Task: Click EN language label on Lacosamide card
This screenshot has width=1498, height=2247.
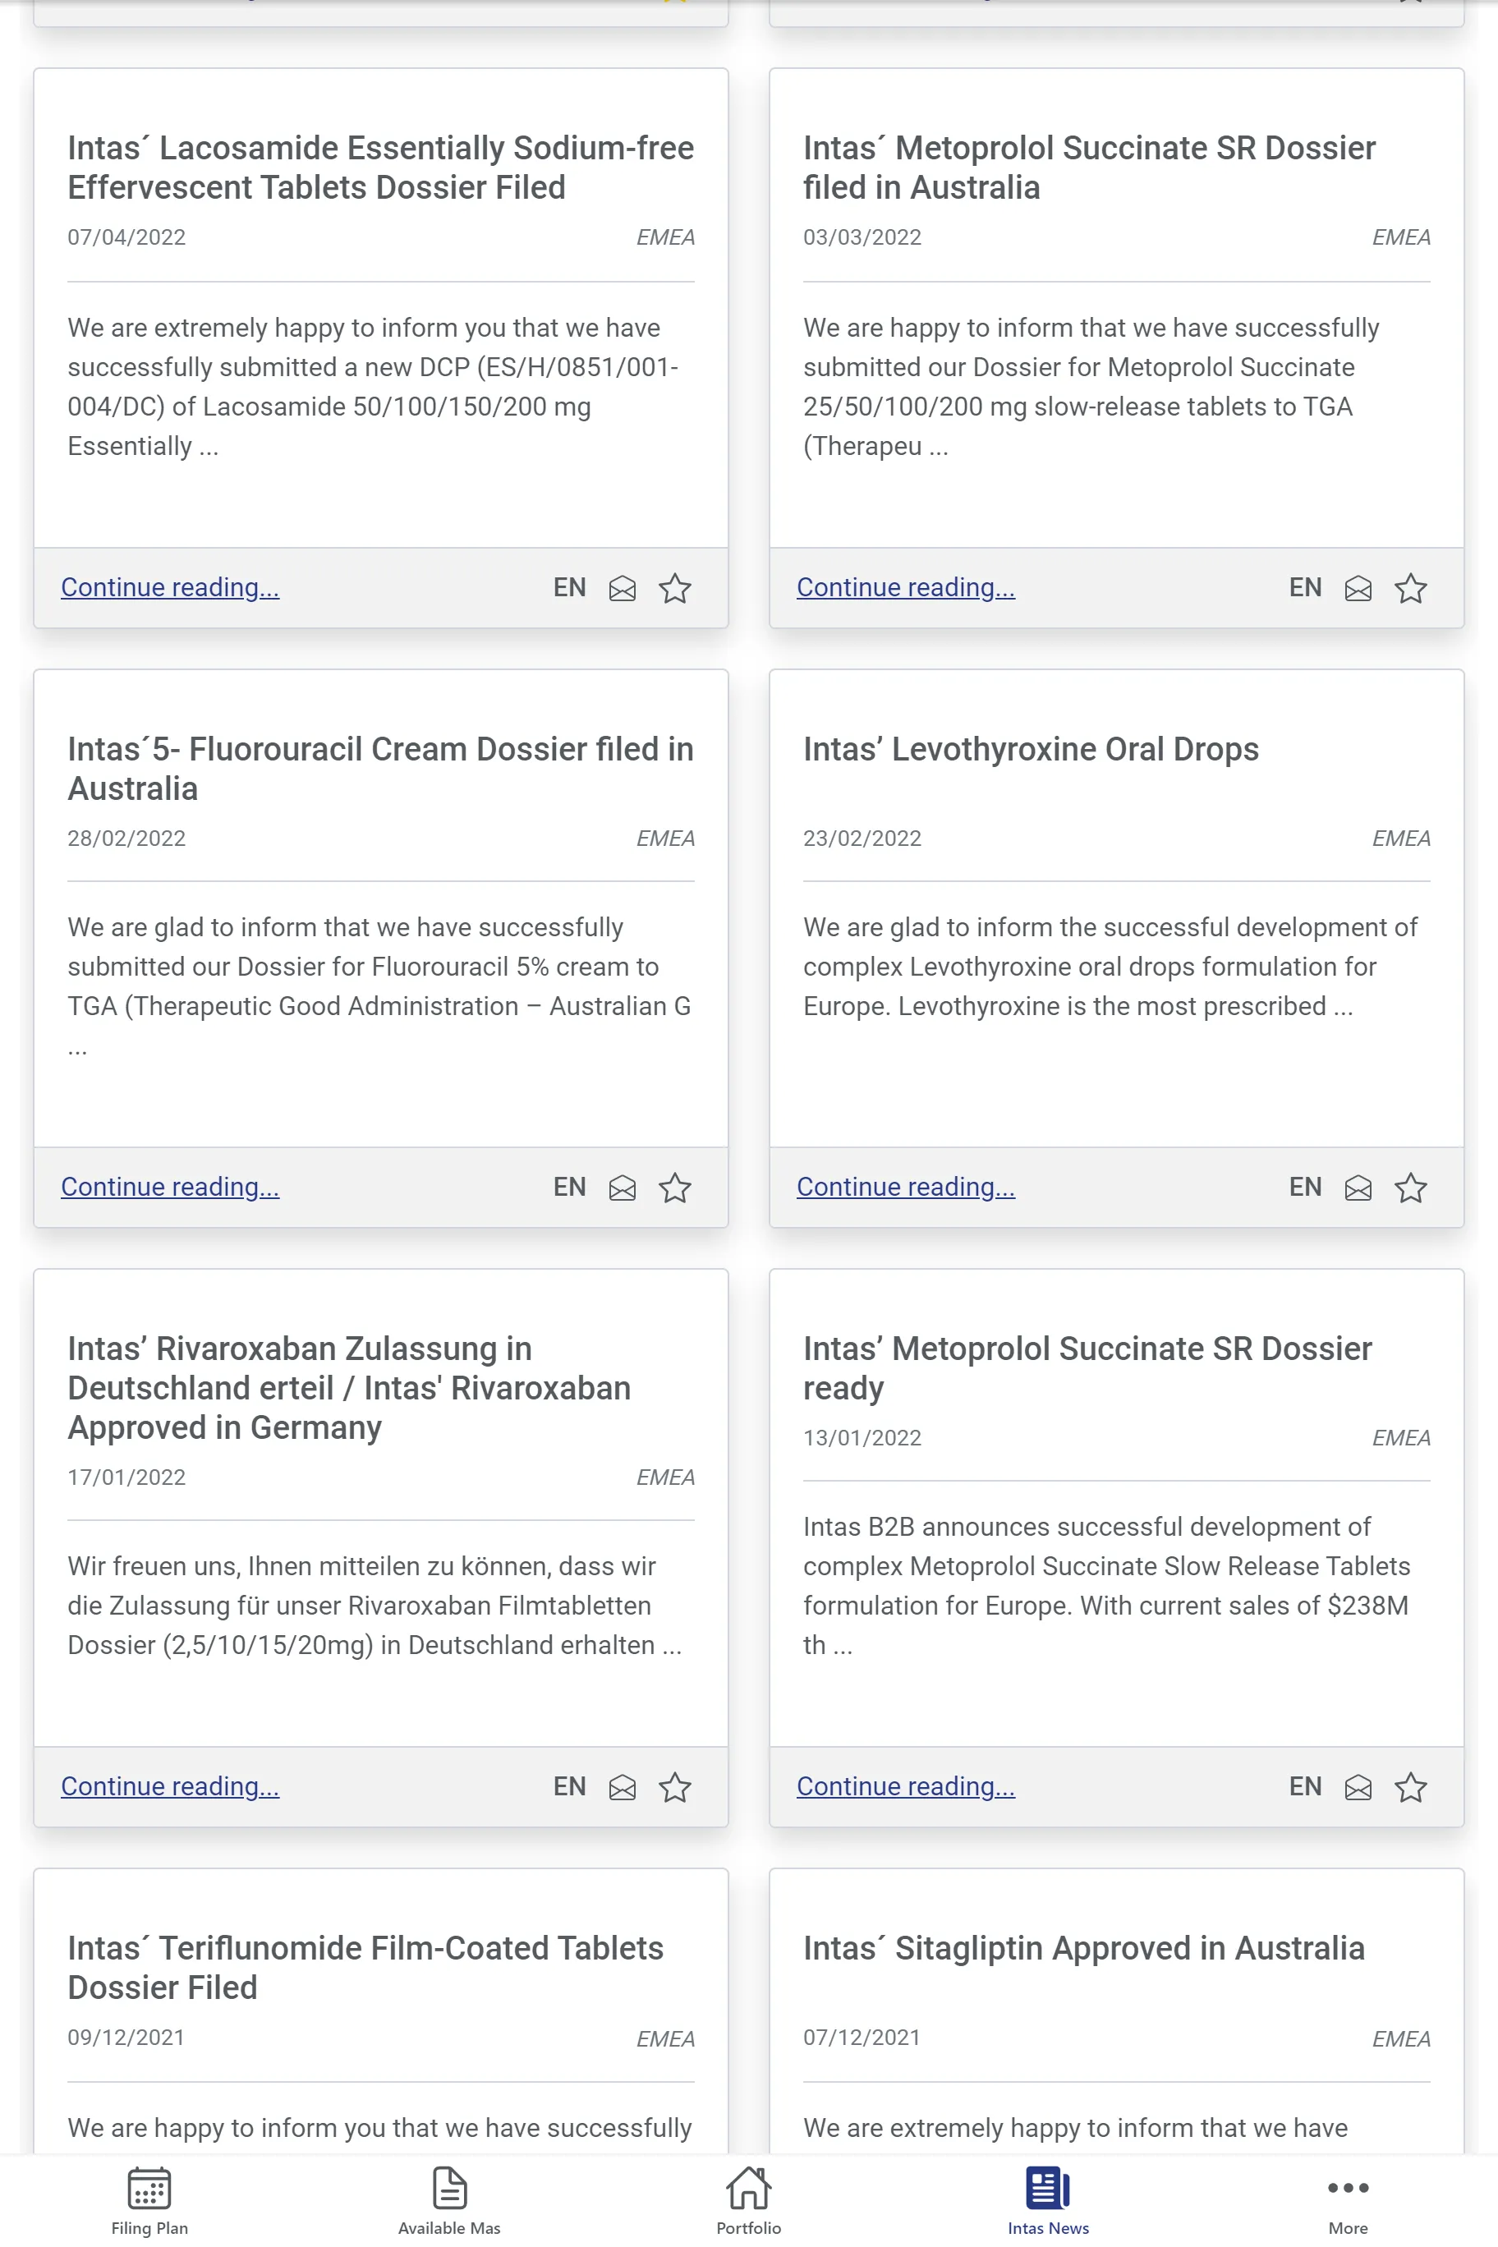Action: tap(569, 587)
